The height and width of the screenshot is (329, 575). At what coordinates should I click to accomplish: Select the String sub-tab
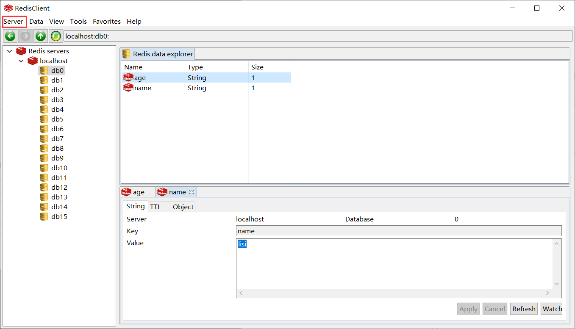coord(136,206)
